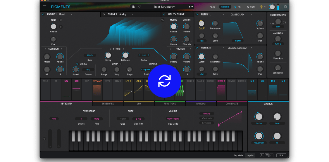
Task: Click the hold button
Action: click(x=54, y=119)
